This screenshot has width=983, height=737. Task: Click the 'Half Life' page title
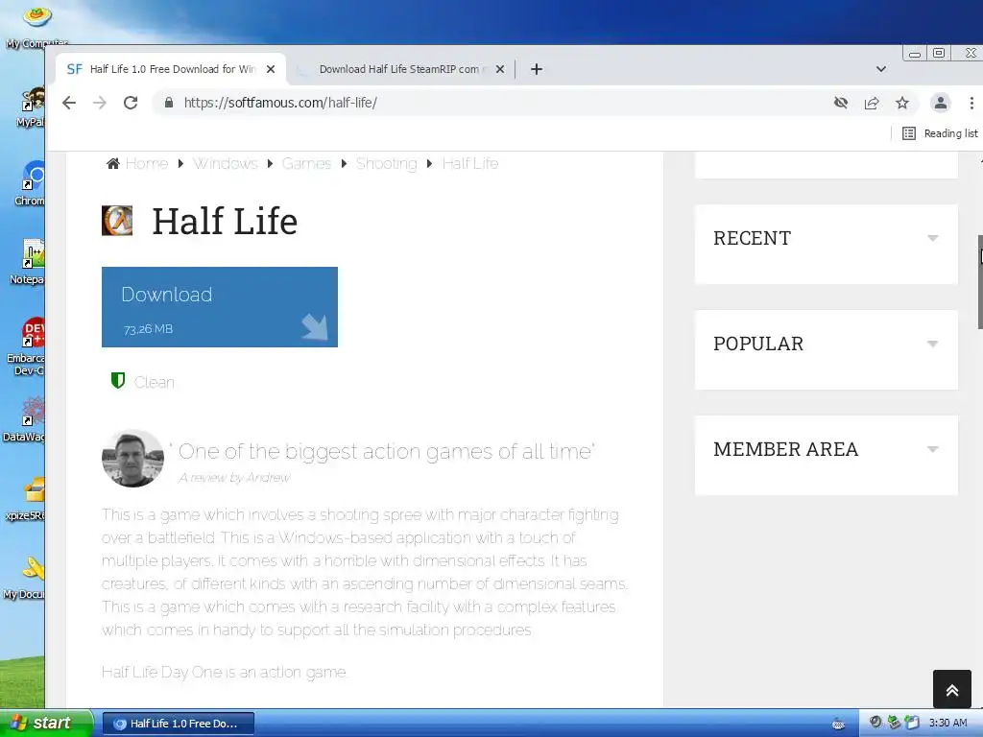(x=225, y=222)
